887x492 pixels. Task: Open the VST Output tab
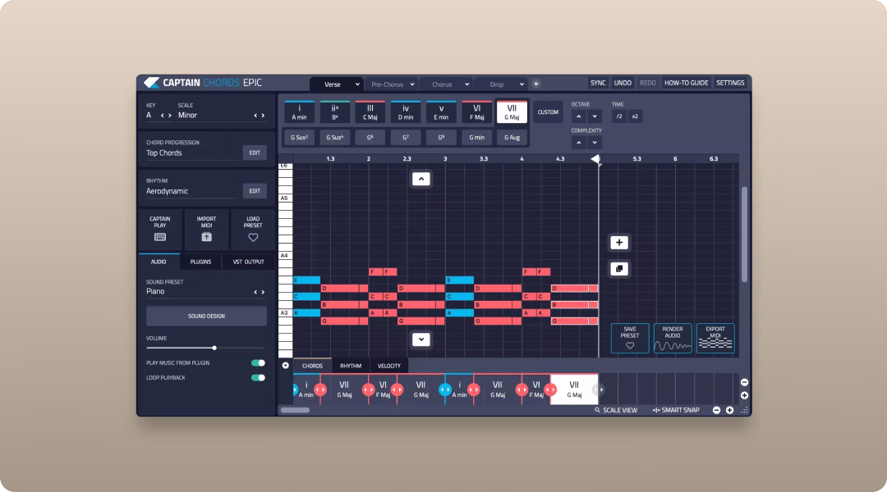(248, 262)
